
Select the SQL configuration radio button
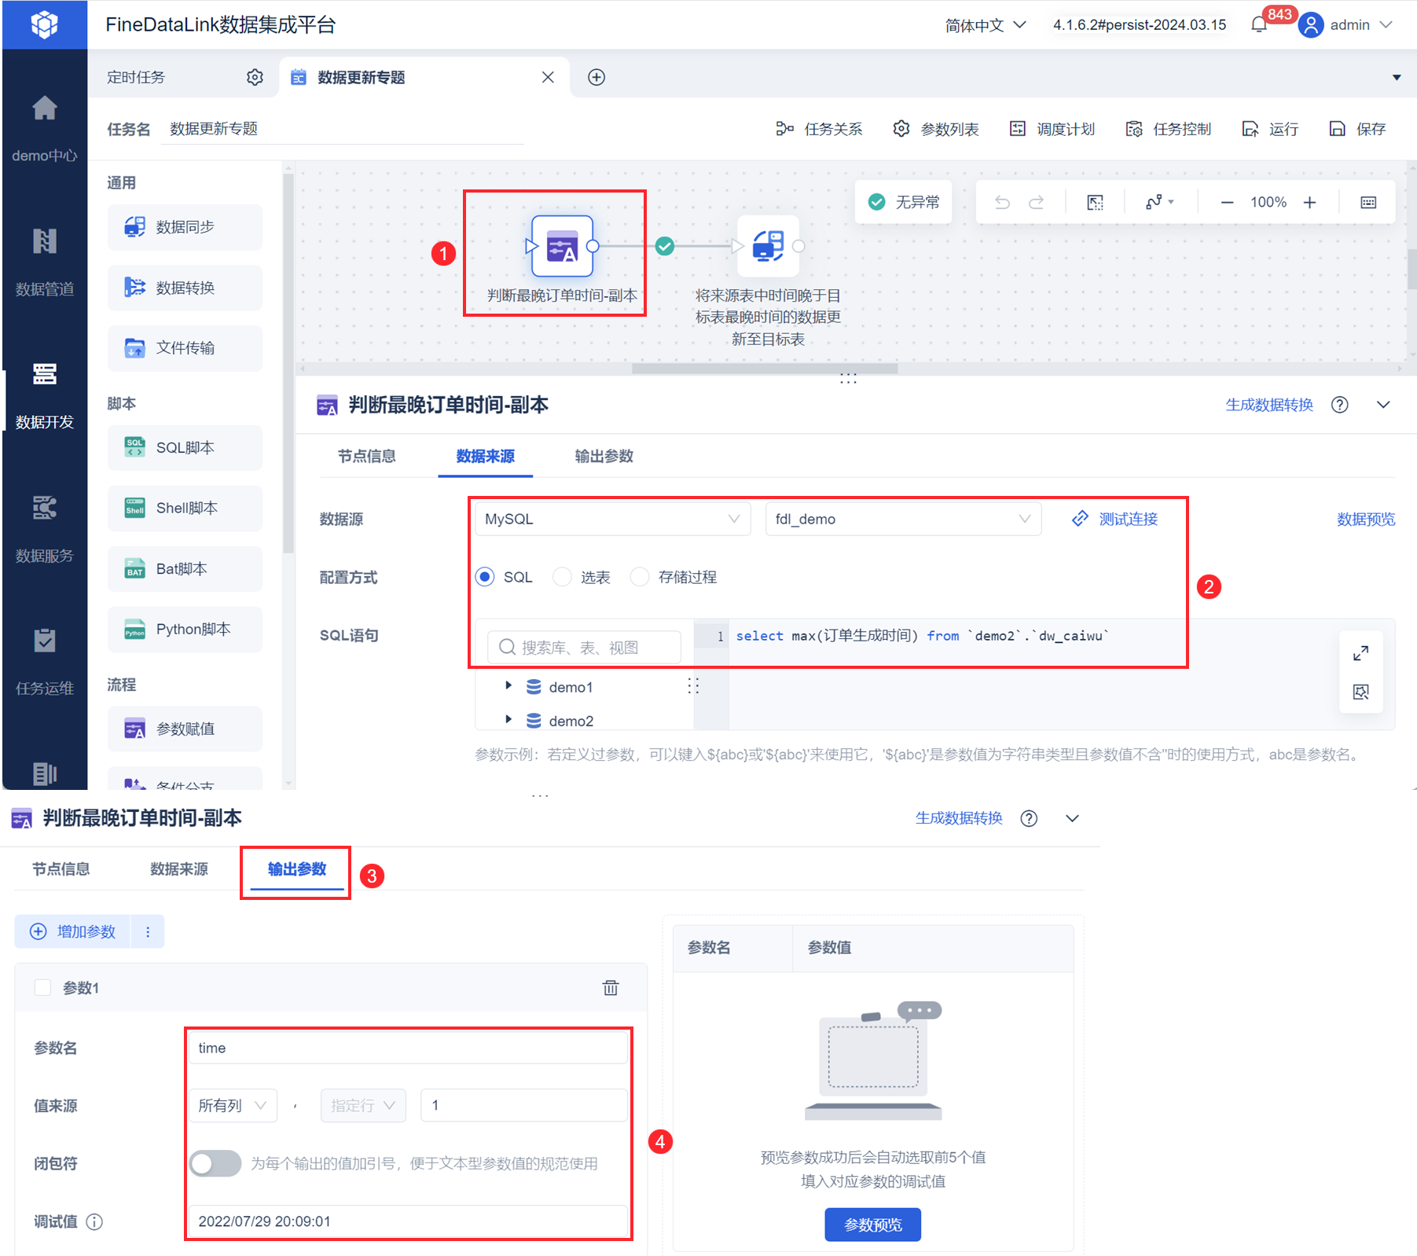[x=485, y=577]
